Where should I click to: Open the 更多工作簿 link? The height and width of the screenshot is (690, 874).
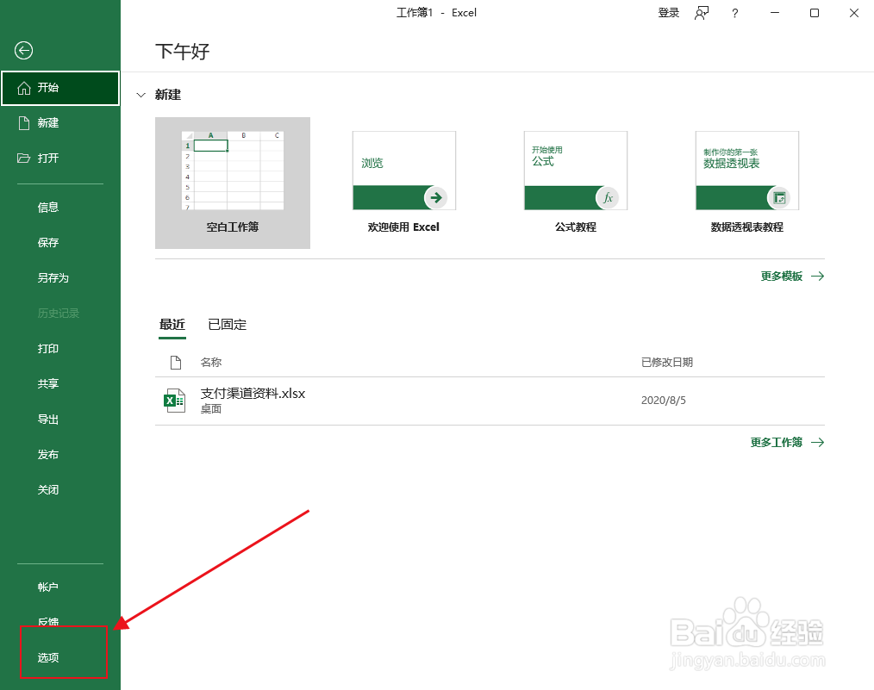point(777,442)
